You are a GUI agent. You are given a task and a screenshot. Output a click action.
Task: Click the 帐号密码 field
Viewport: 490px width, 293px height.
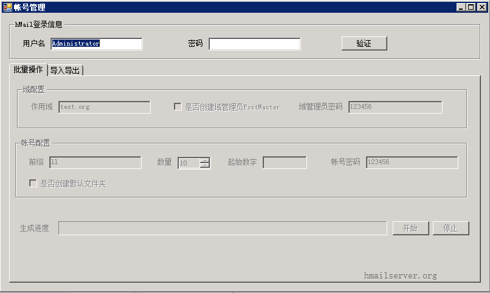(412, 162)
